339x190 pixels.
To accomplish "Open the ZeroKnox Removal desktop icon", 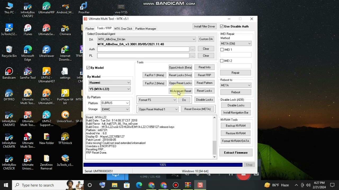I will 46,162.
